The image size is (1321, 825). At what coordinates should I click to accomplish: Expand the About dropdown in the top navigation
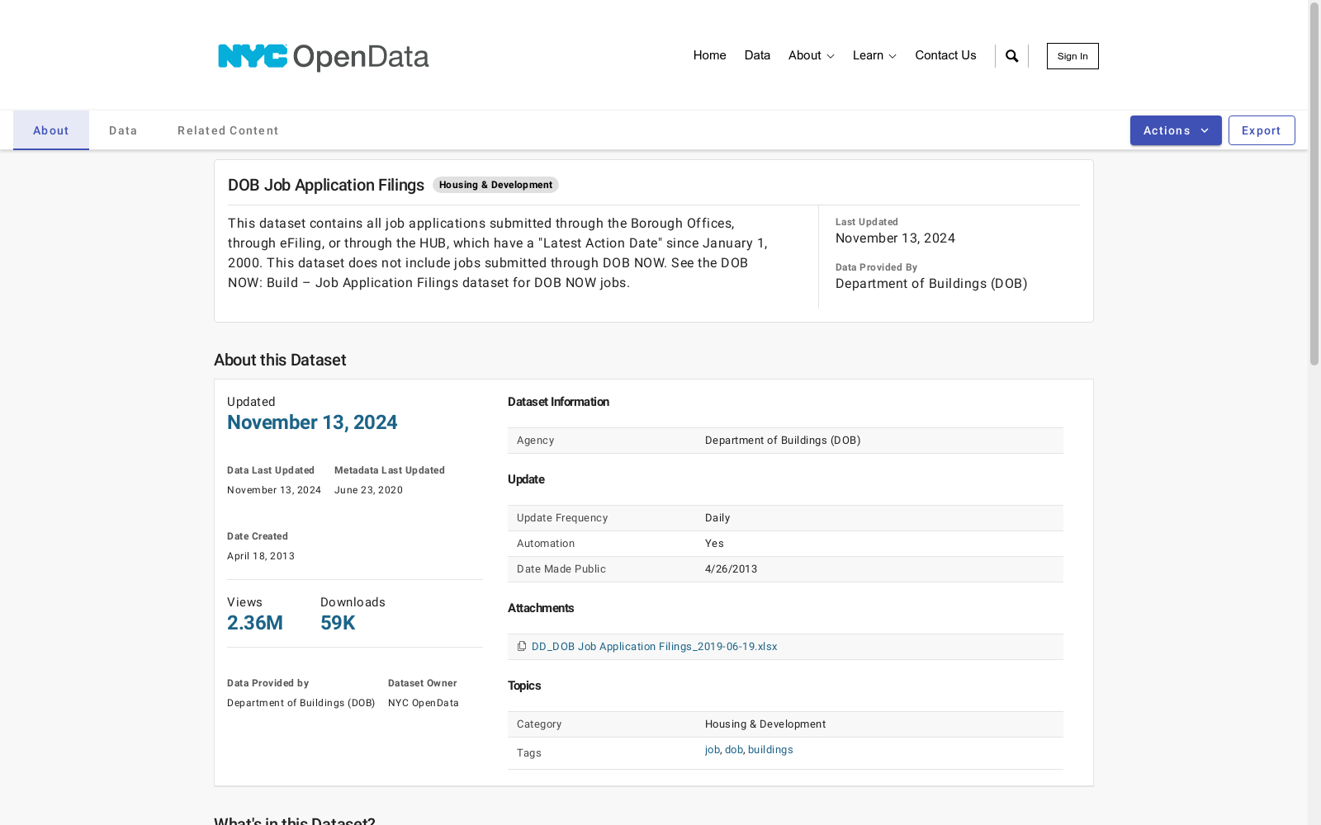[x=811, y=55]
